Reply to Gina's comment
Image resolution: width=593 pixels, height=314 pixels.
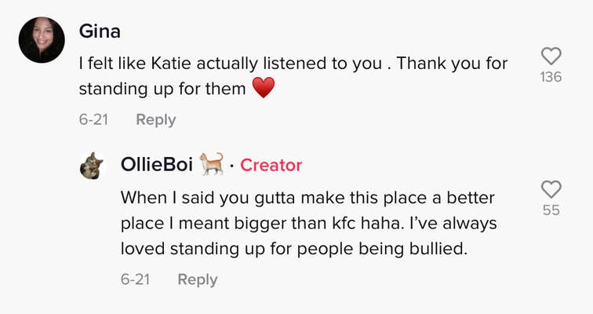coord(155,120)
